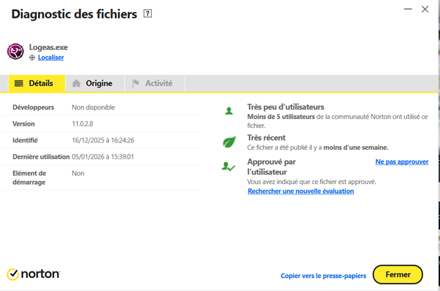Click the green users icon for Très peu d'utilisateurs

(x=229, y=111)
